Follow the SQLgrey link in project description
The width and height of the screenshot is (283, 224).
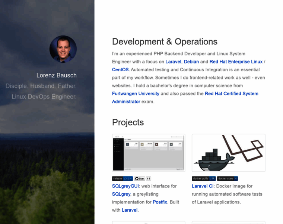tap(121, 194)
